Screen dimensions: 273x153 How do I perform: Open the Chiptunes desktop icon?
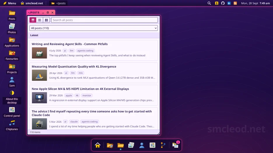tap(12, 125)
